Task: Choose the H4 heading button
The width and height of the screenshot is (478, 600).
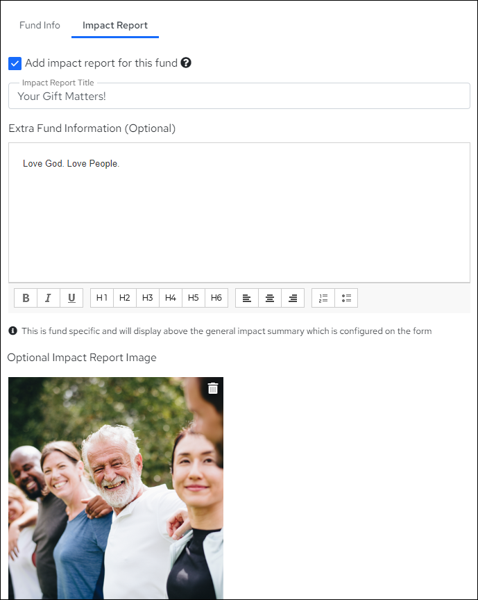Action: click(x=171, y=298)
